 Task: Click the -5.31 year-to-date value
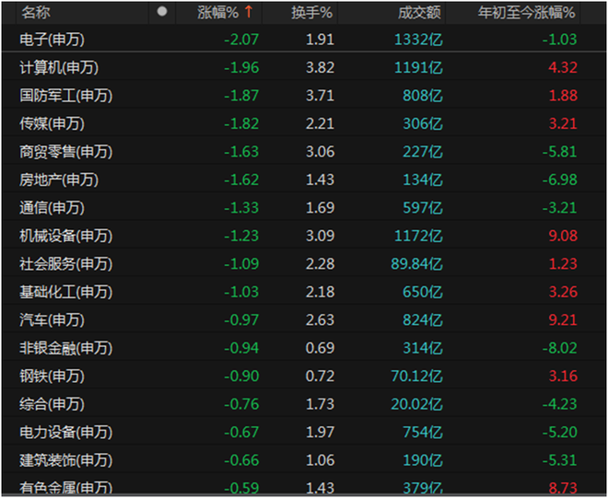point(559,461)
